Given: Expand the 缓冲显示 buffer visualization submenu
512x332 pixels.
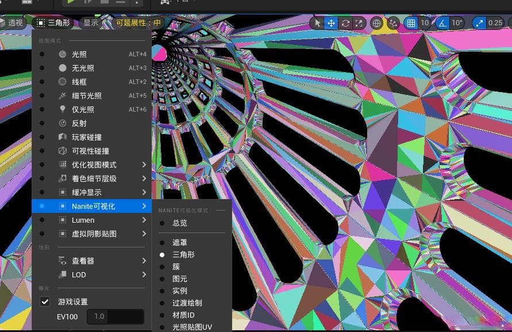Looking at the screenshot, I should coord(92,192).
